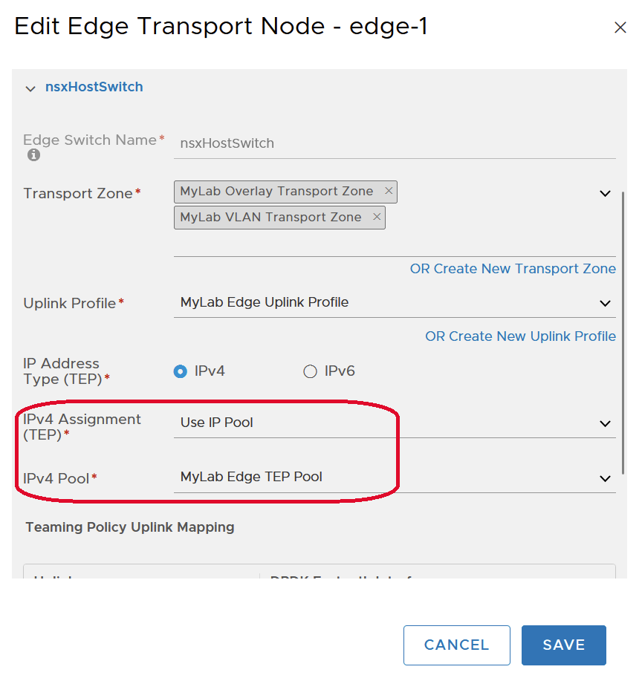Select the IPv4 address type radio
642x681 pixels.
pos(181,371)
